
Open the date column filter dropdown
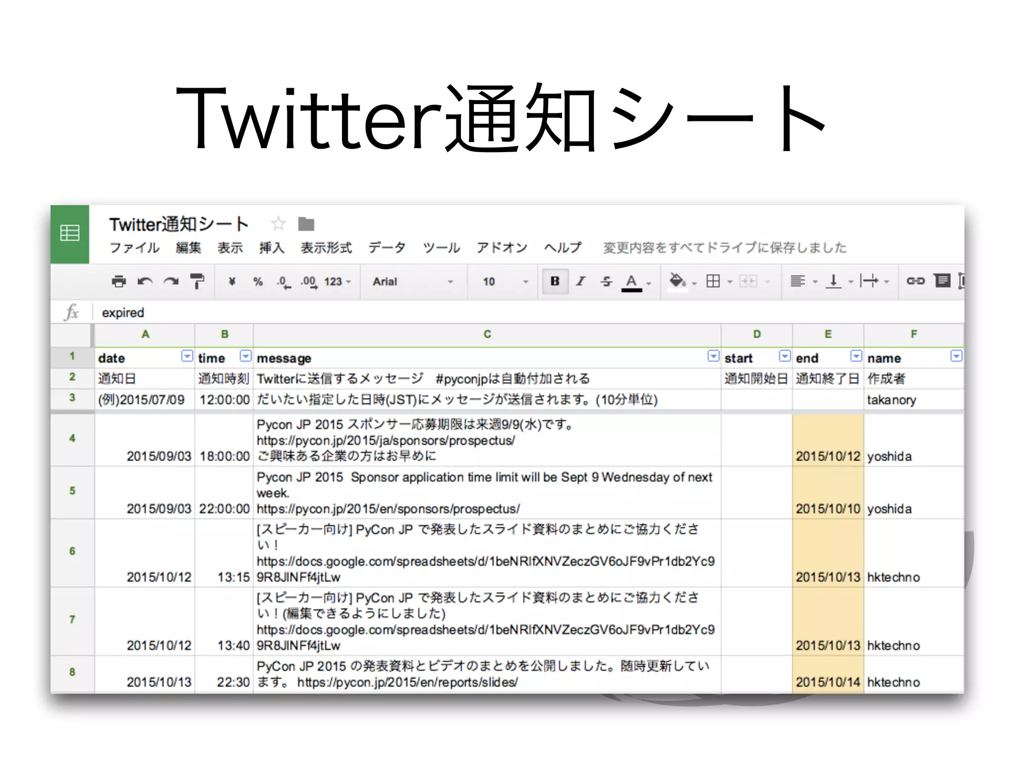point(187,356)
